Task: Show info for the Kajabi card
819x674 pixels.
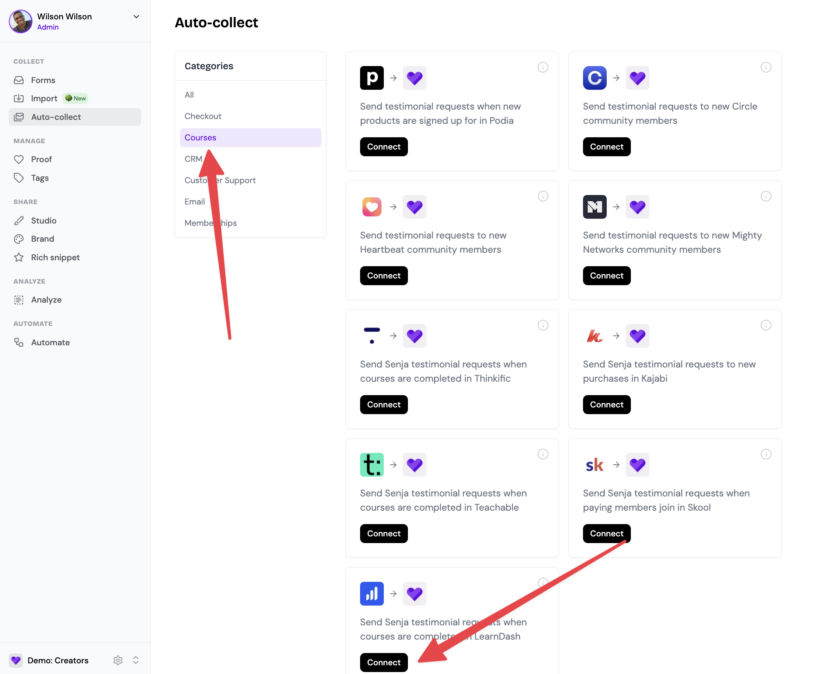Action: click(766, 325)
